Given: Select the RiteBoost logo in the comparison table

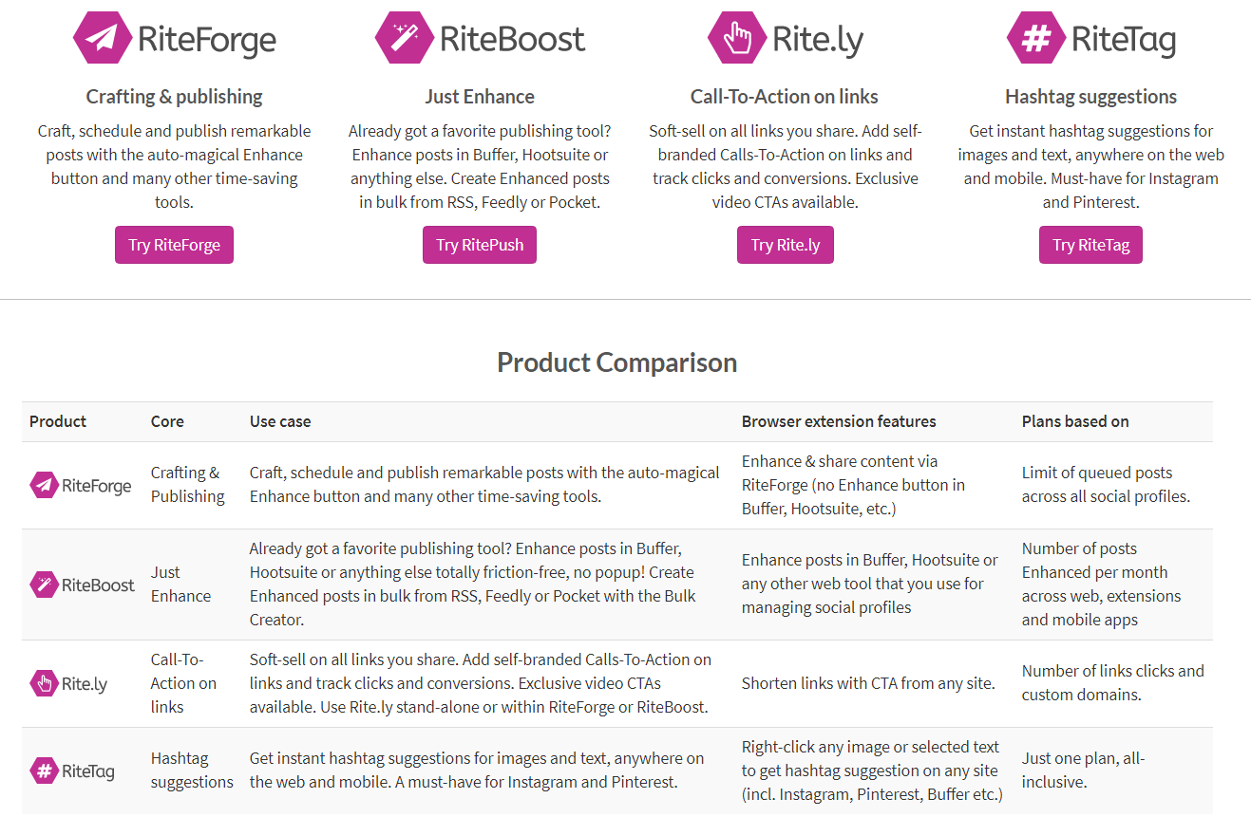Looking at the screenshot, I should (83, 585).
